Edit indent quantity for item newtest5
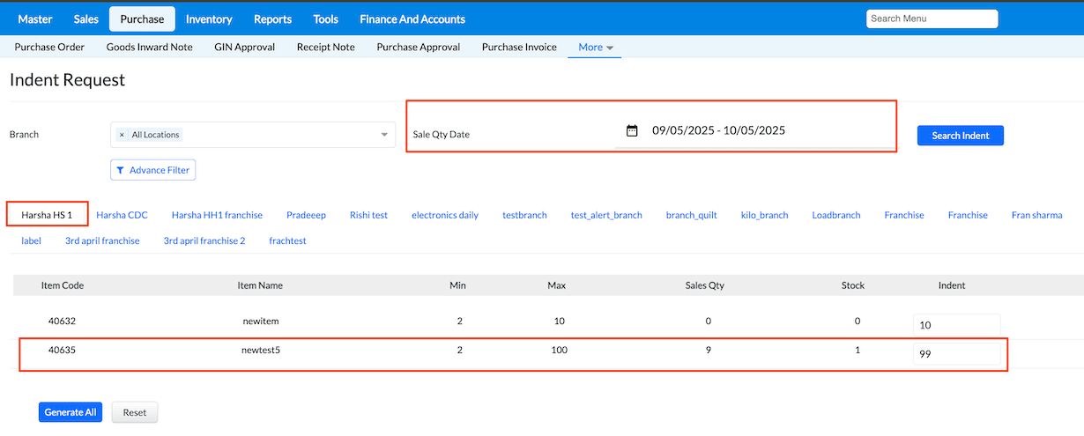Screen dimensions: 1084x436 point(956,354)
